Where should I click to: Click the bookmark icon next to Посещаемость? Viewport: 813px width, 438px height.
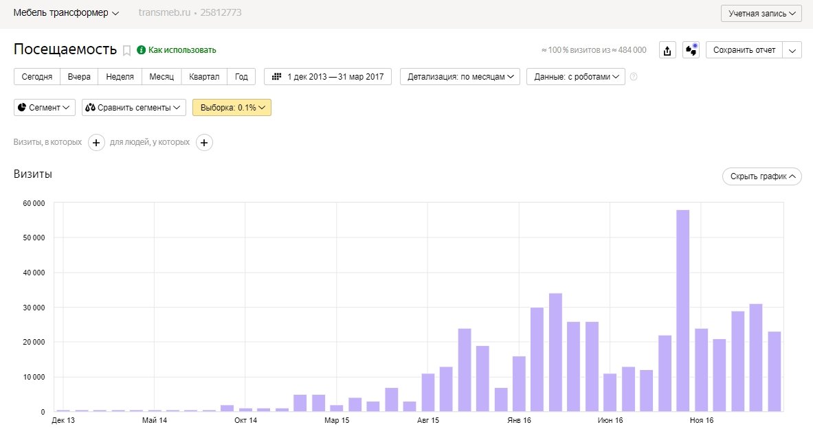pos(126,50)
